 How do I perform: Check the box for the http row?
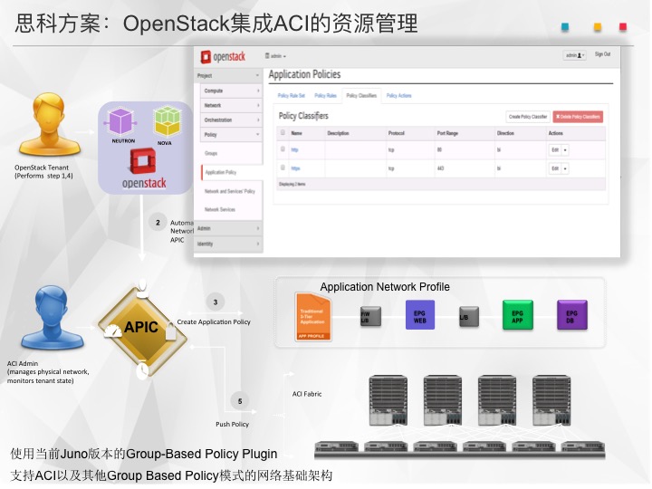pyautogui.click(x=283, y=149)
